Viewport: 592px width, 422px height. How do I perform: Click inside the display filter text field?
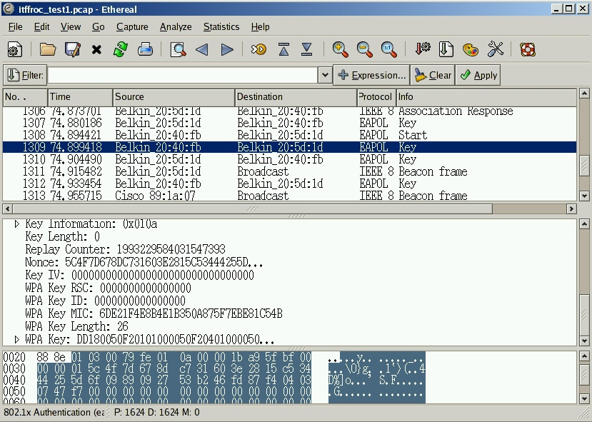tap(182, 75)
